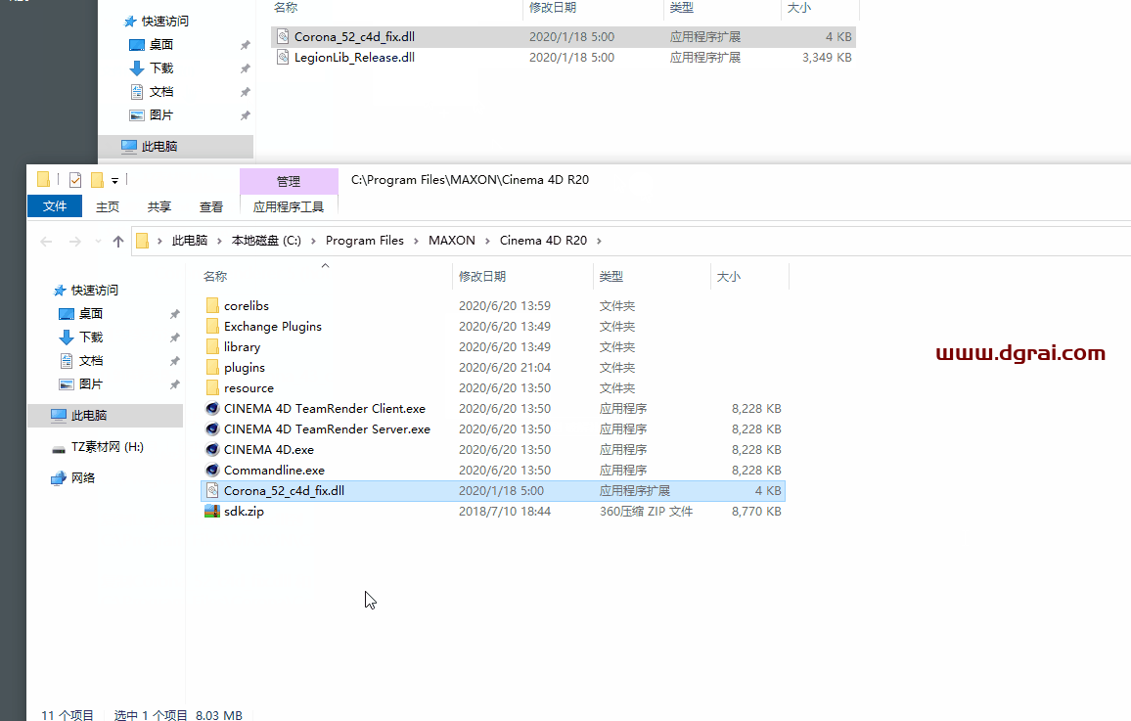Viewport: 1131px width, 721px height.
Task: Expand the chevron after Cinema 4D R20 breadcrumb
Action: click(599, 241)
